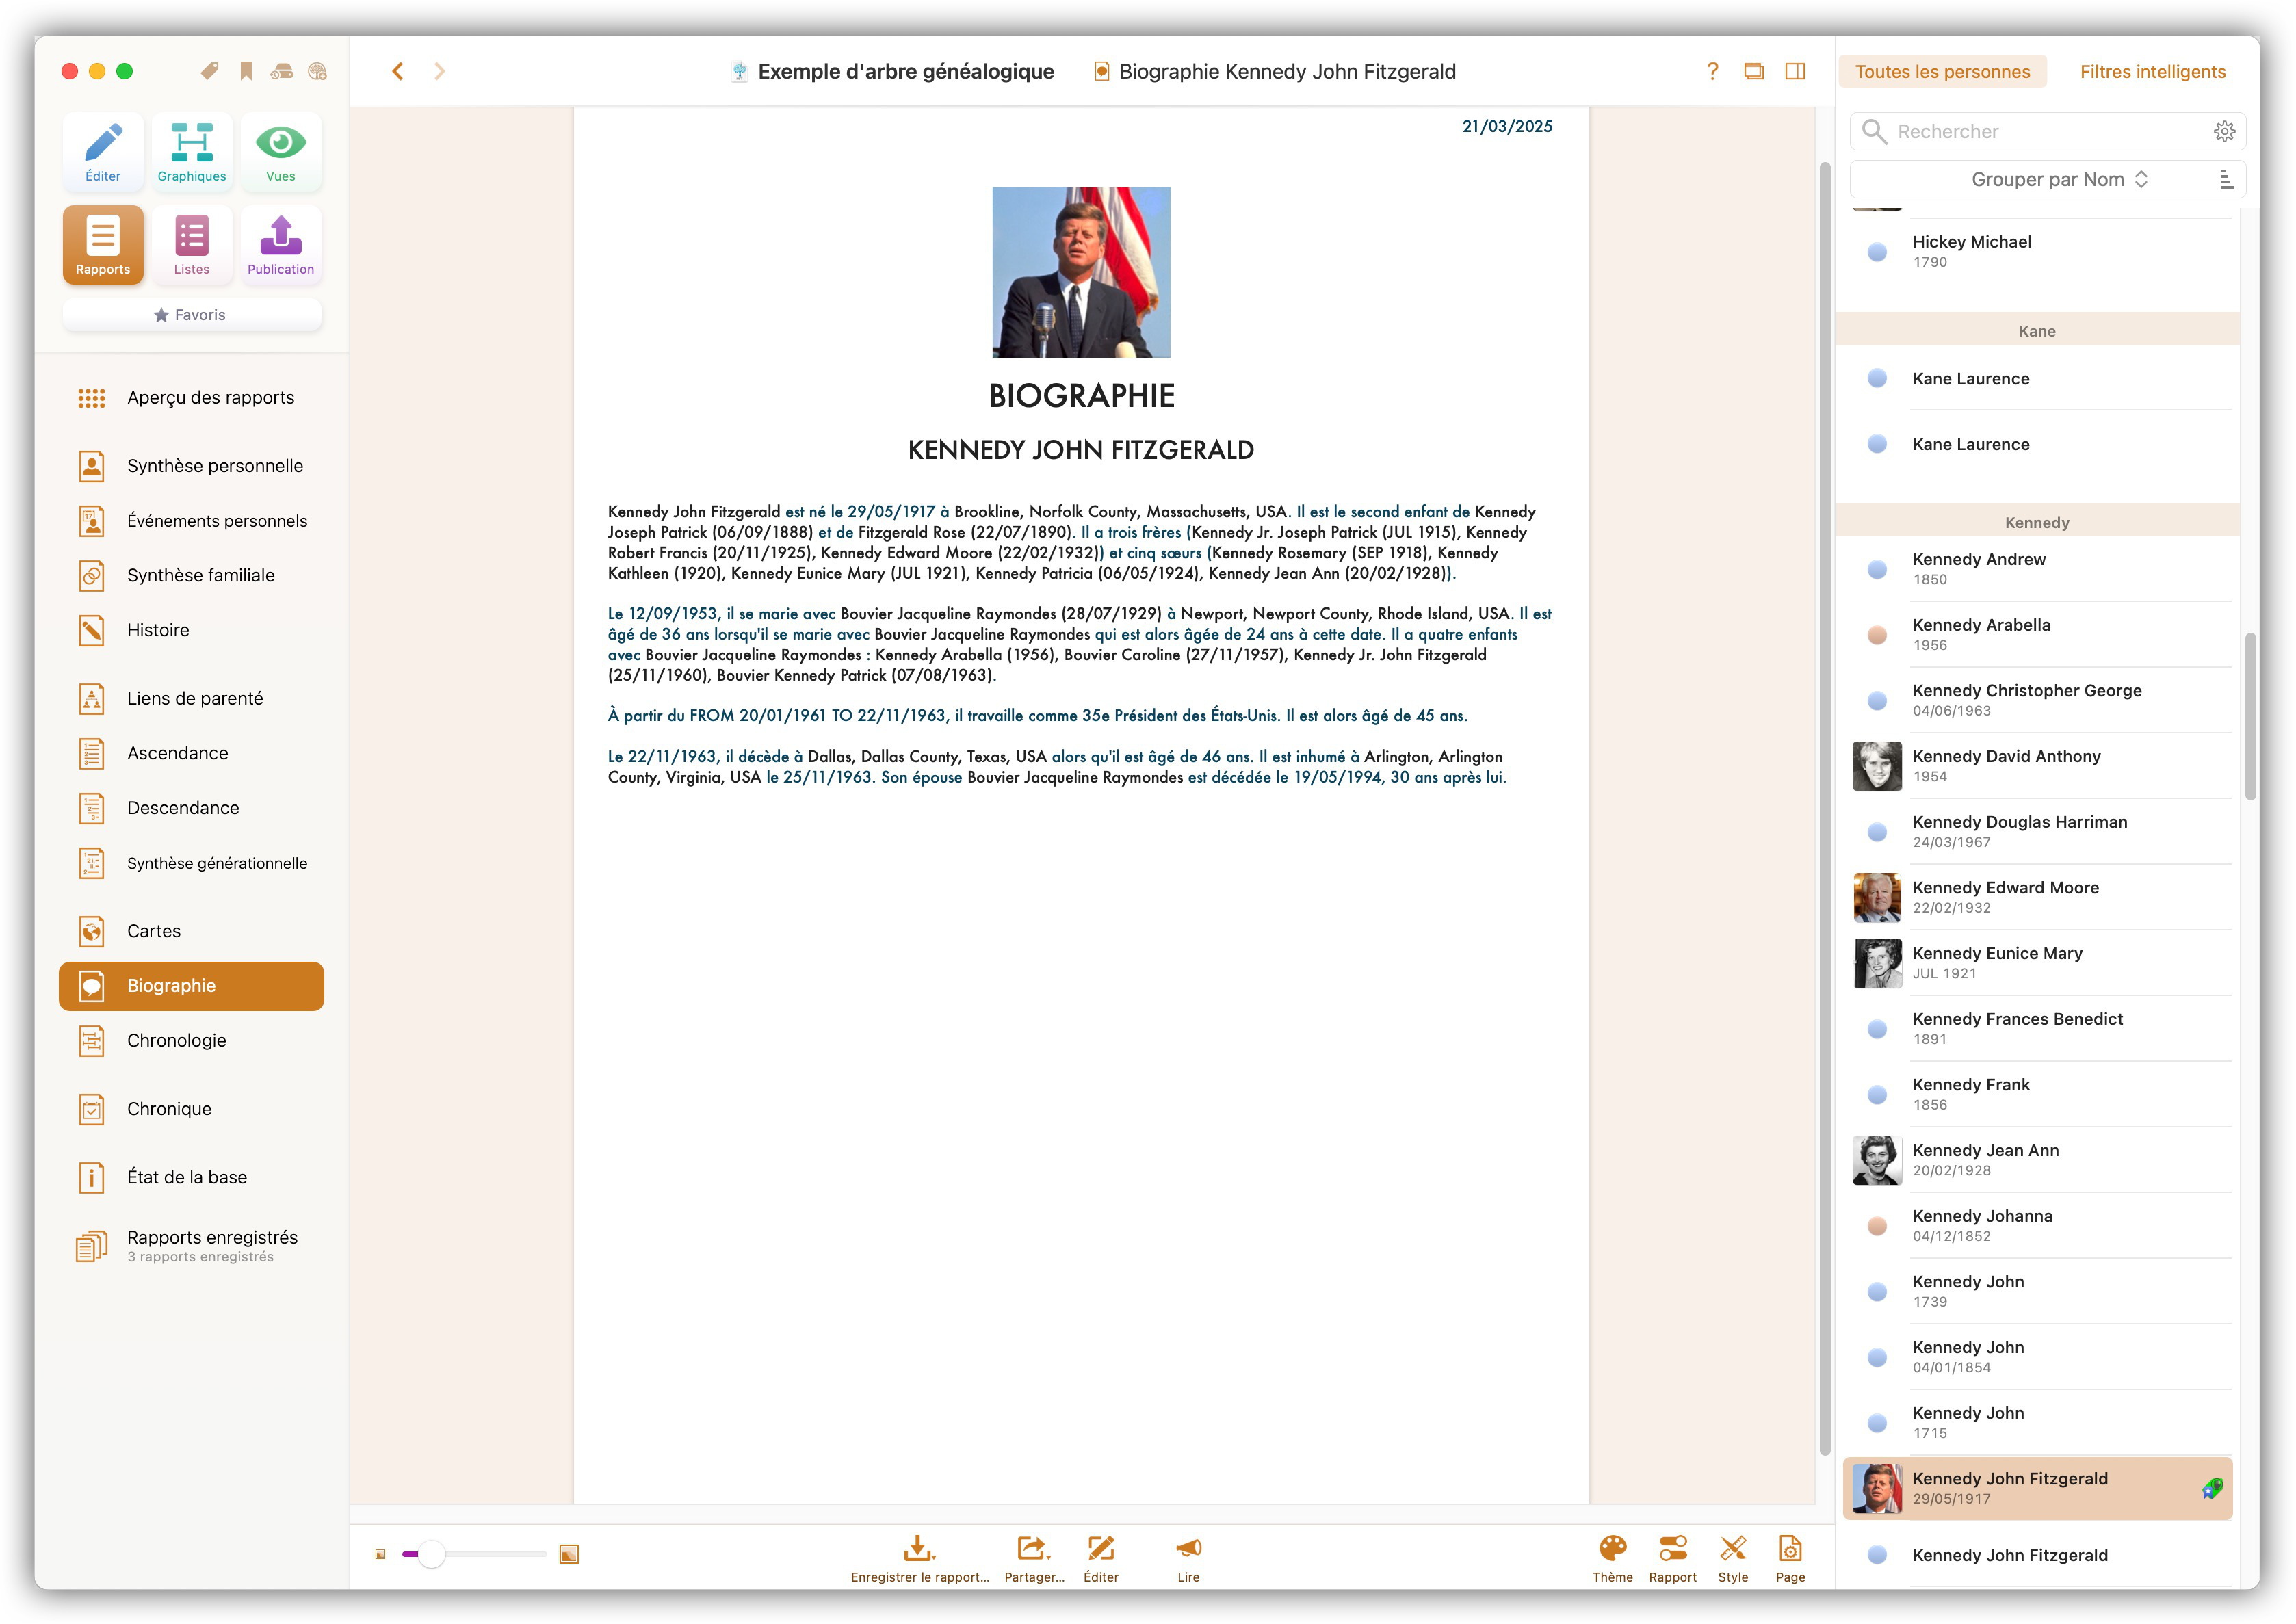The height and width of the screenshot is (1624, 2296).
Task: Select Synthèse familiale report
Action: (x=192, y=575)
